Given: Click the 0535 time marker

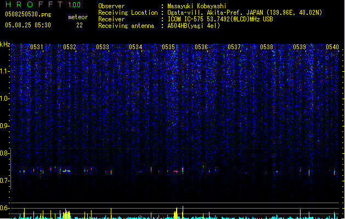Looking at the screenshot, I should point(168,47).
